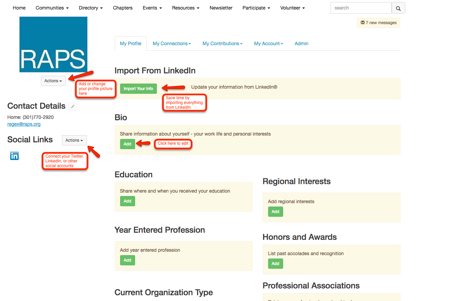473x301 pixels.
Task: Select the My Profile tab
Action: point(131,43)
